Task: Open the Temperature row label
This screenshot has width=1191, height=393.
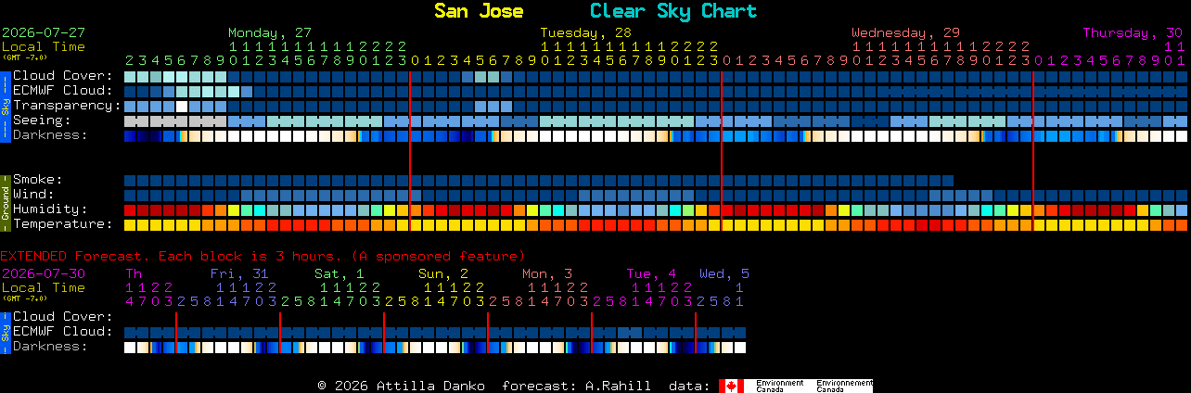Action: [x=63, y=224]
